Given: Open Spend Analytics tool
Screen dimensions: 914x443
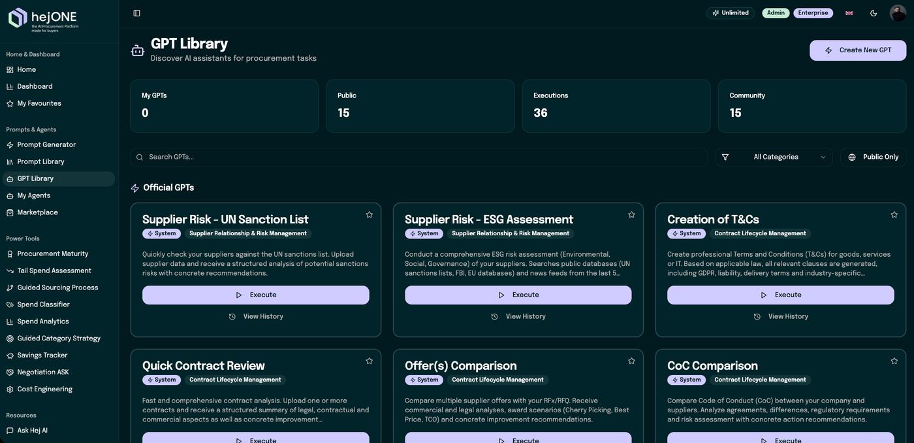Looking at the screenshot, I should tap(57, 322).
